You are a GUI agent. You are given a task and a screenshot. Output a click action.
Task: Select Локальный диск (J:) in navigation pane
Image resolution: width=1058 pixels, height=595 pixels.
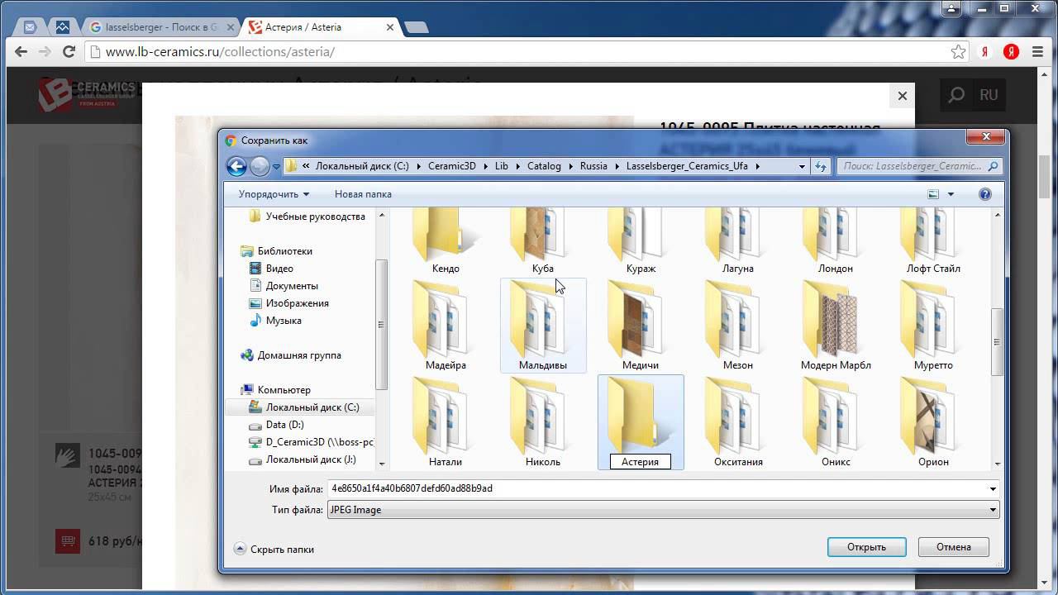coord(311,459)
